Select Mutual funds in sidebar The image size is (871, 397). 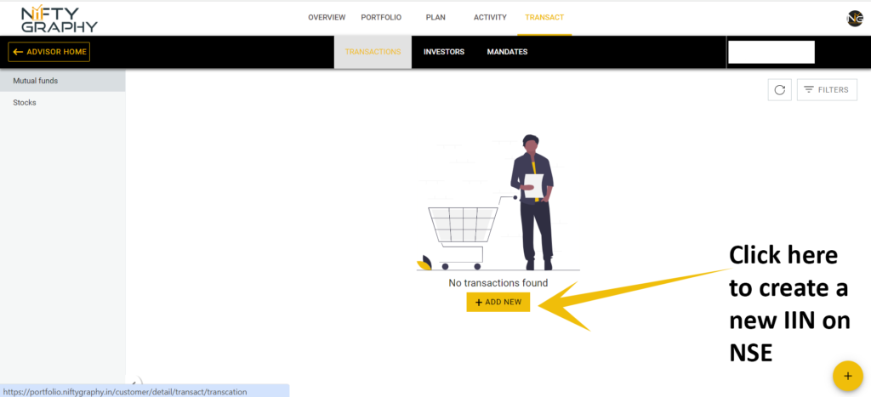click(62, 81)
